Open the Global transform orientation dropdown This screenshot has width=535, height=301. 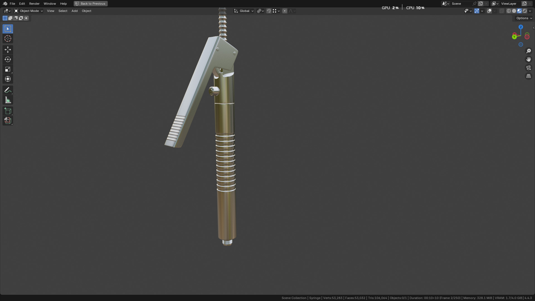click(x=244, y=11)
